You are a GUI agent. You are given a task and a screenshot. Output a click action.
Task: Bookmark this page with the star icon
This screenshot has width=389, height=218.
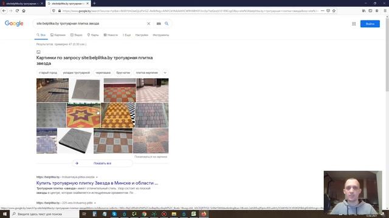(334, 11)
